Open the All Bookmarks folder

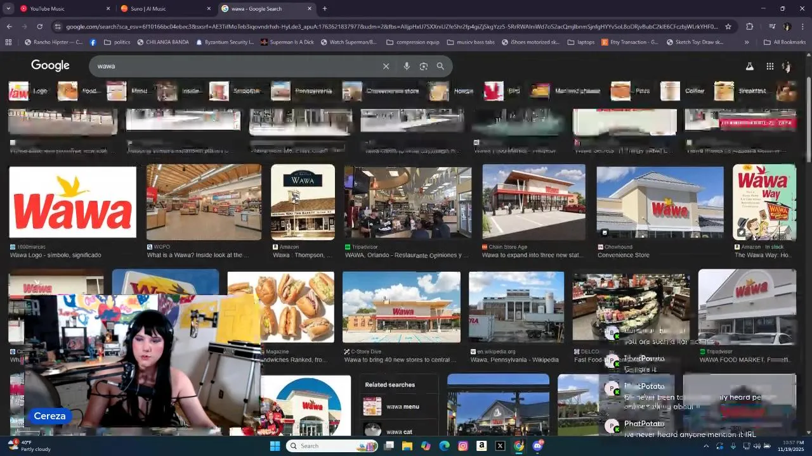[784, 42]
